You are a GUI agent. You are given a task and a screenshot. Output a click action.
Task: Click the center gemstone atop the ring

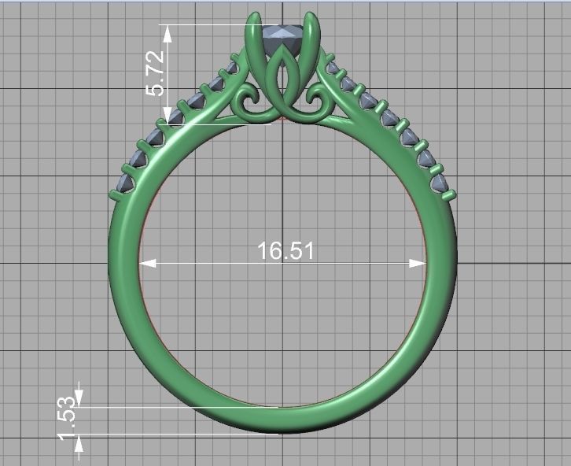click(283, 41)
